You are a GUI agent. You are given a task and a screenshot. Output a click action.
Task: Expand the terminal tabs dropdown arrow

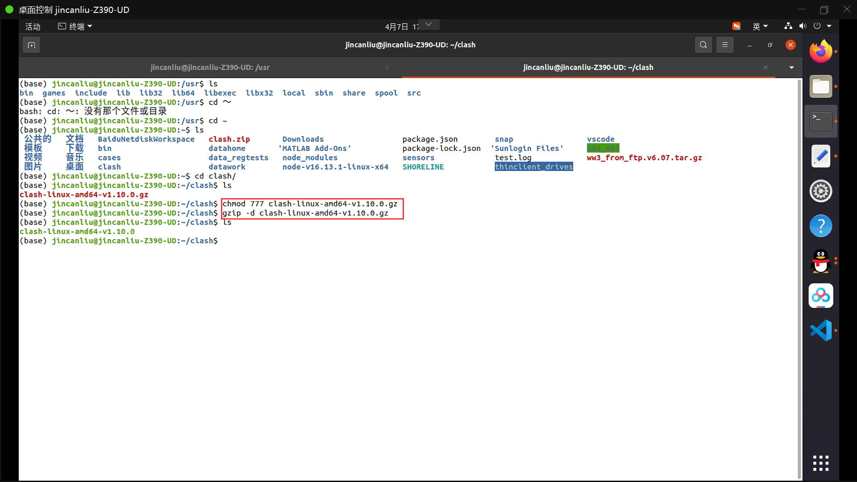tap(791, 67)
